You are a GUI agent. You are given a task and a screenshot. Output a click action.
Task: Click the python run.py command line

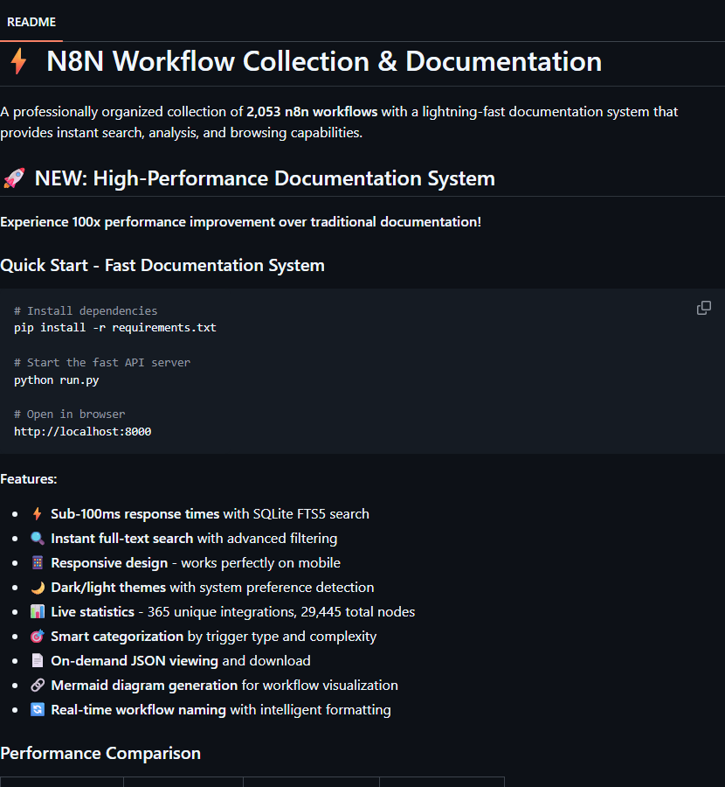55,380
